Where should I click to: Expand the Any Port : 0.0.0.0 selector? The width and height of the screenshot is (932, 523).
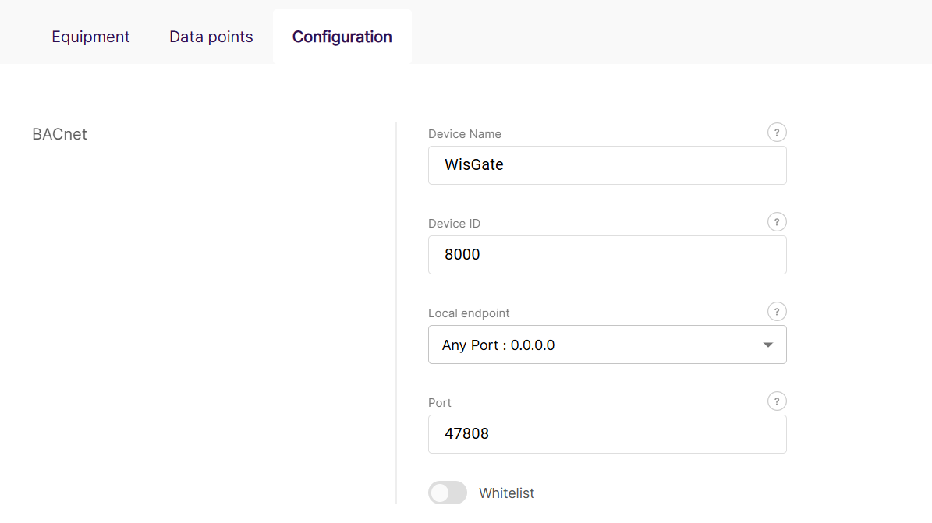pyautogui.click(x=608, y=344)
